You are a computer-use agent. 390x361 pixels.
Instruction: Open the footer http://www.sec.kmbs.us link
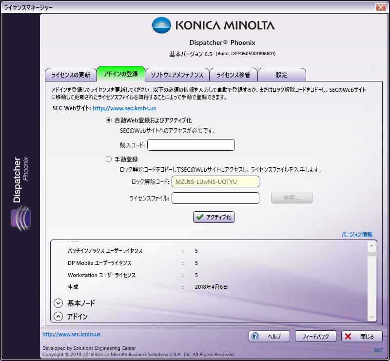71,334
